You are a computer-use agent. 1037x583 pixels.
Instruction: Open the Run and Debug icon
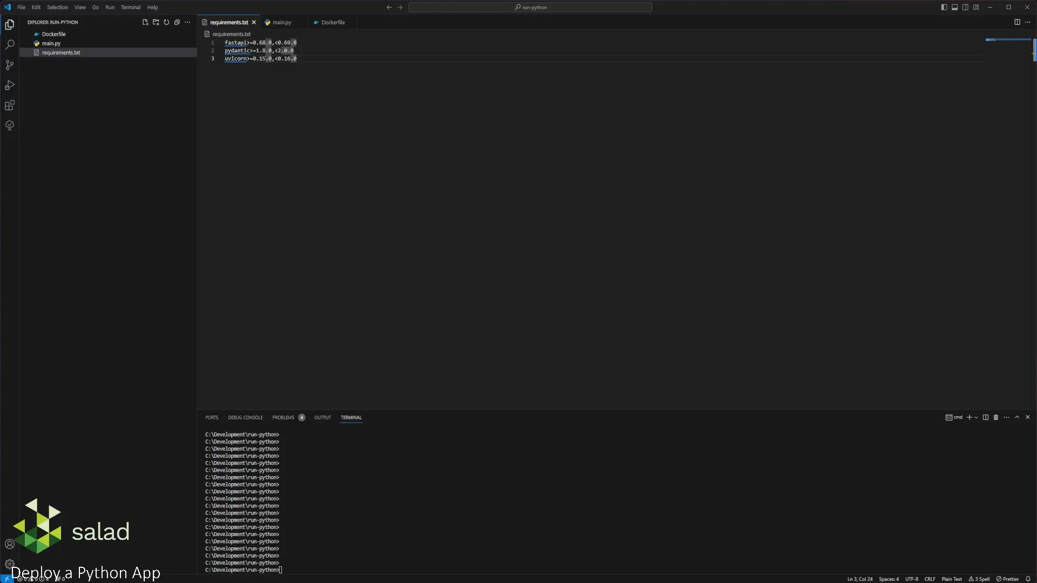[10, 85]
